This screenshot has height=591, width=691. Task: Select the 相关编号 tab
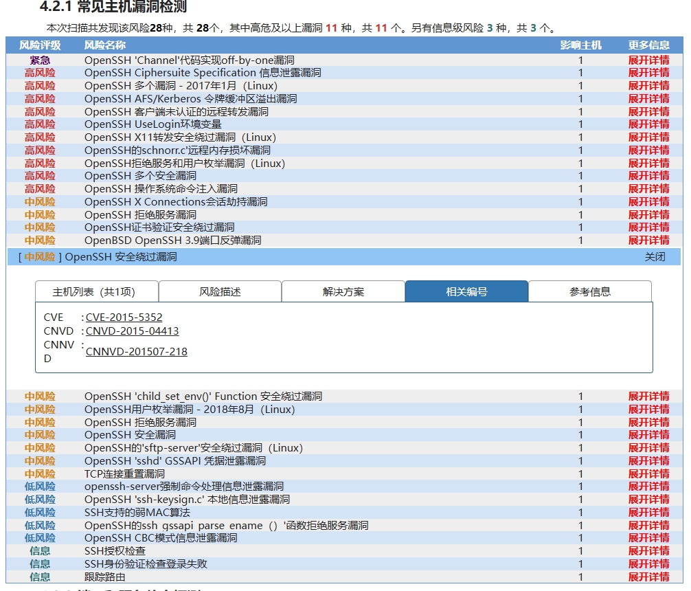click(466, 291)
